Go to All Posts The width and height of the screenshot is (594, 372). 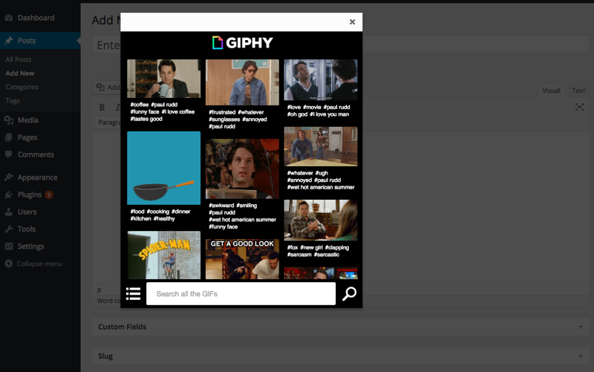pyautogui.click(x=18, y=59)
